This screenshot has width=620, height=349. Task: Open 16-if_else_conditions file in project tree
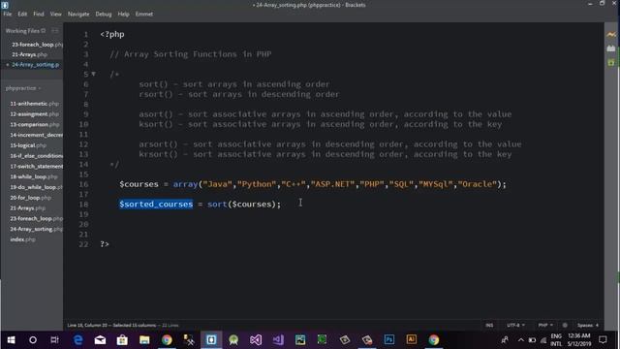[x=36, y=156]
